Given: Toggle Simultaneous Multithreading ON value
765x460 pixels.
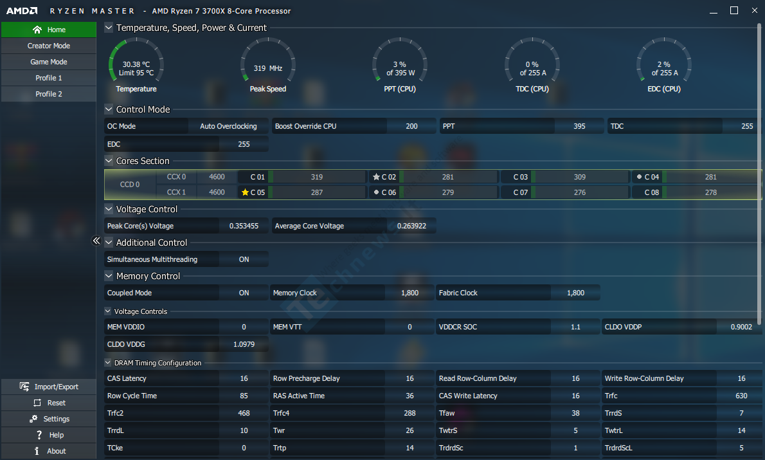Looking at the screenshot, I should tap(244, 259).
